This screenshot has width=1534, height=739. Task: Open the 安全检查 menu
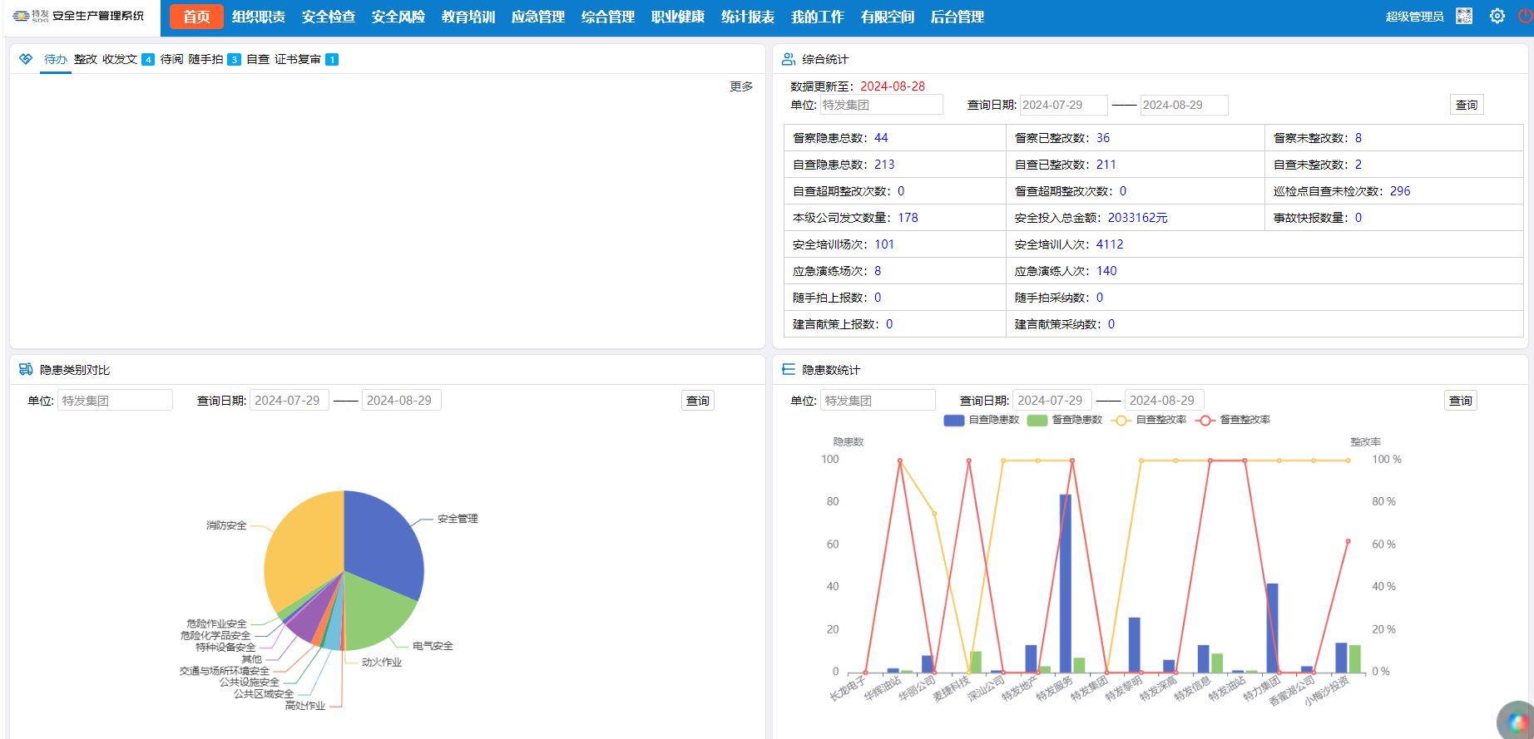328,17
